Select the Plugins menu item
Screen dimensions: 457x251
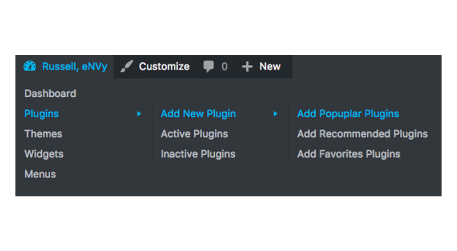(42, 114)
